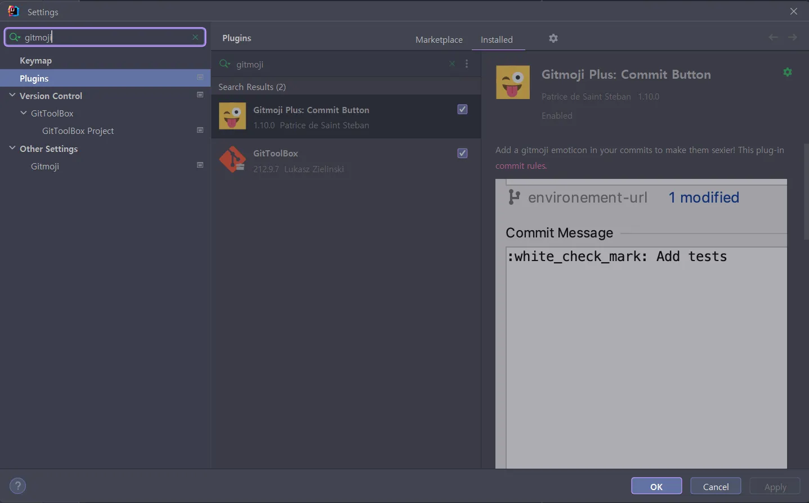Uncheck the GitToolBox plugin checkbox

(462, 153)
